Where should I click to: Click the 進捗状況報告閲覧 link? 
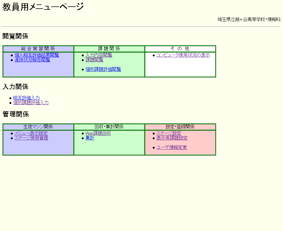[x=32, y=60]
